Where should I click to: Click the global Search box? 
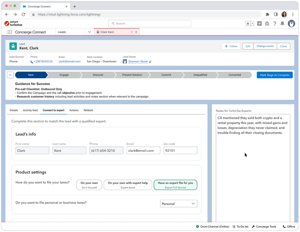[150, 23]
